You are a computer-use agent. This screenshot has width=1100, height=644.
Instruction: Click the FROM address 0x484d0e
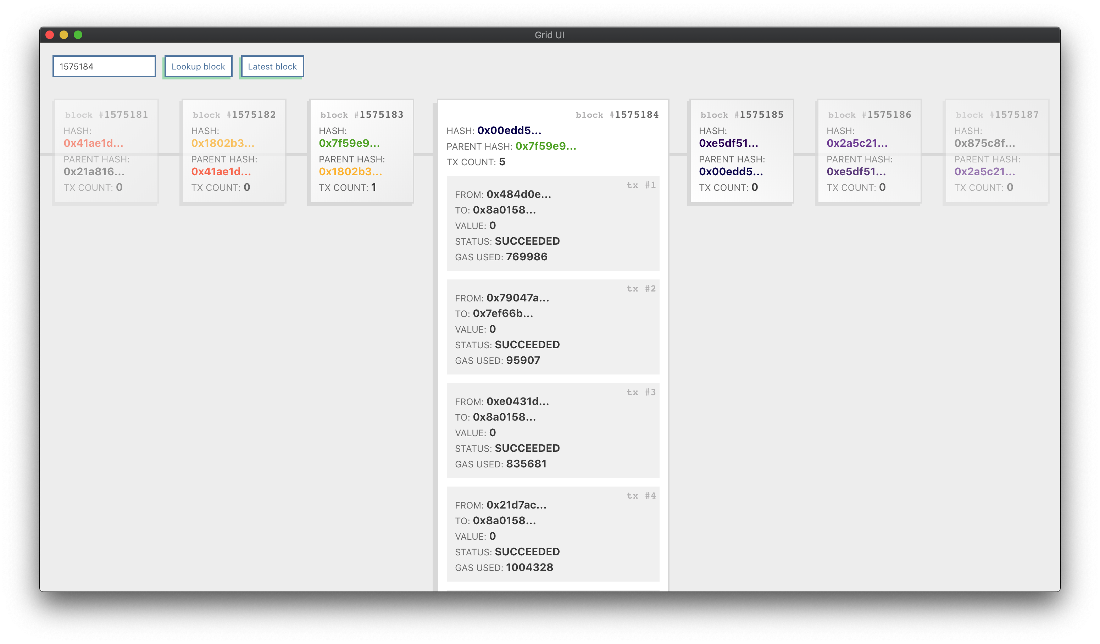[518, 194]
